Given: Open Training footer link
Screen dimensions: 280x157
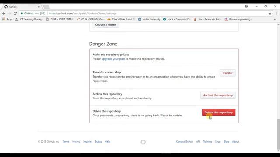Looking at the screenshot, I should [207, 142].
